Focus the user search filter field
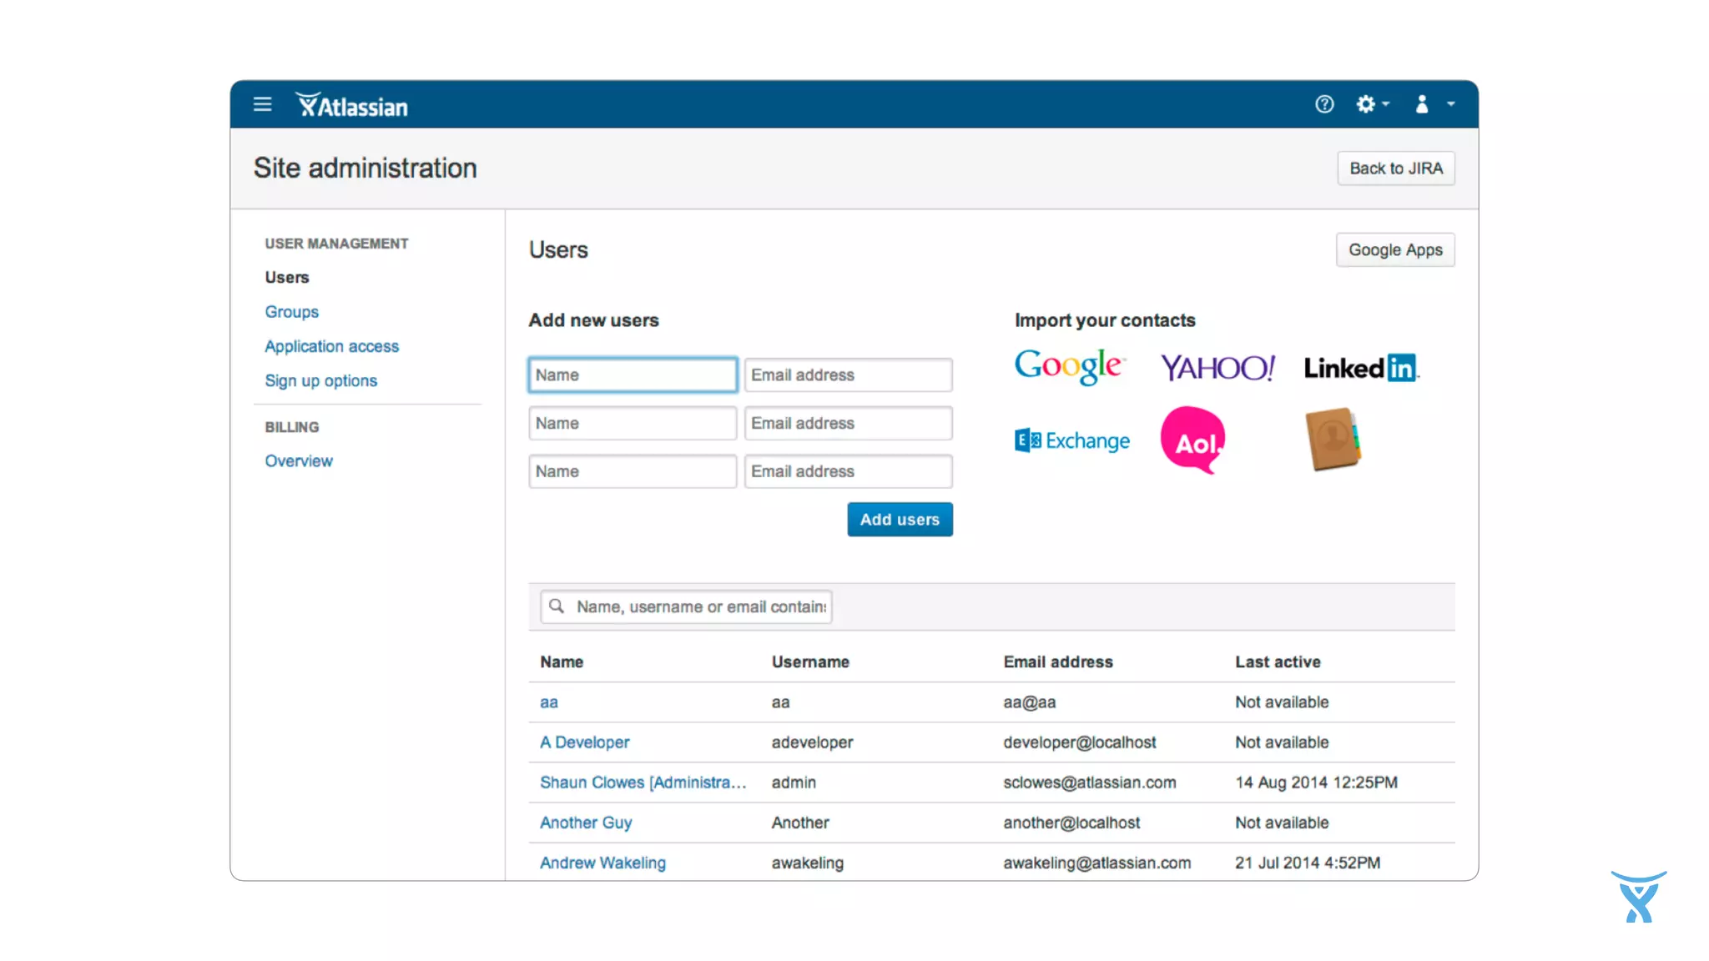 tap(699, 607)
